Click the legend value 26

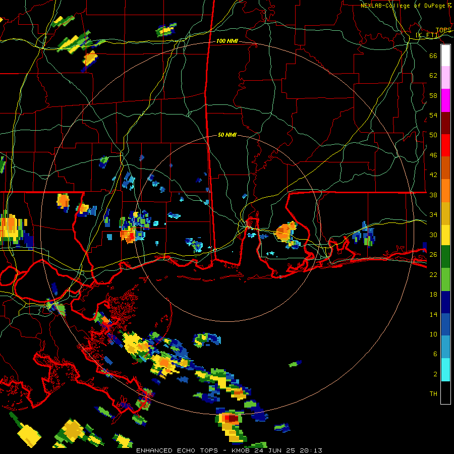pyautogui.click(x=433, y=255)
